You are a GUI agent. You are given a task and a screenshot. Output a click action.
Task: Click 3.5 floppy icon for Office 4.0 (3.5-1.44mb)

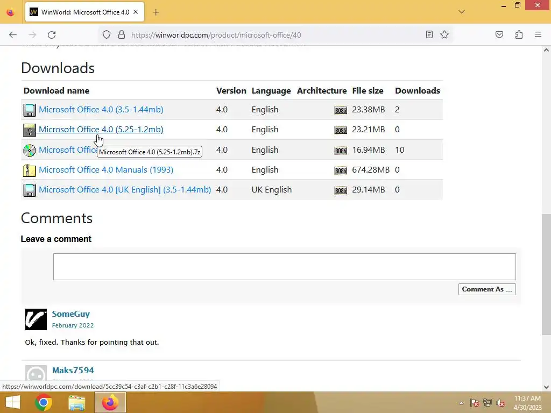[30, 110]
